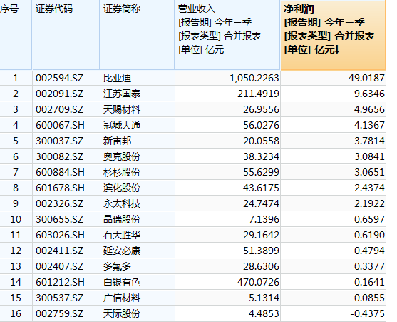Image resolution: width=397 pixels, height=322 pixels.
Task: Click net profit value 3.0651
Action: click(369, 172)
